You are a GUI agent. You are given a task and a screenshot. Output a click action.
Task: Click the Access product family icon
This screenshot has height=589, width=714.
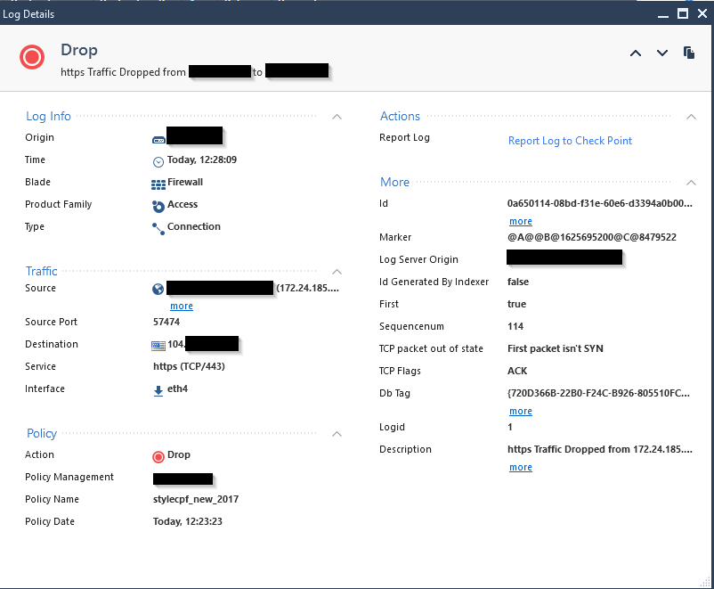158,205
